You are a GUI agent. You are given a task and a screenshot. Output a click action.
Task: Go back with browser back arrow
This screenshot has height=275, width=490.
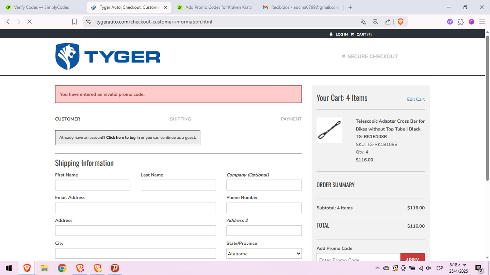click(8, 22)
